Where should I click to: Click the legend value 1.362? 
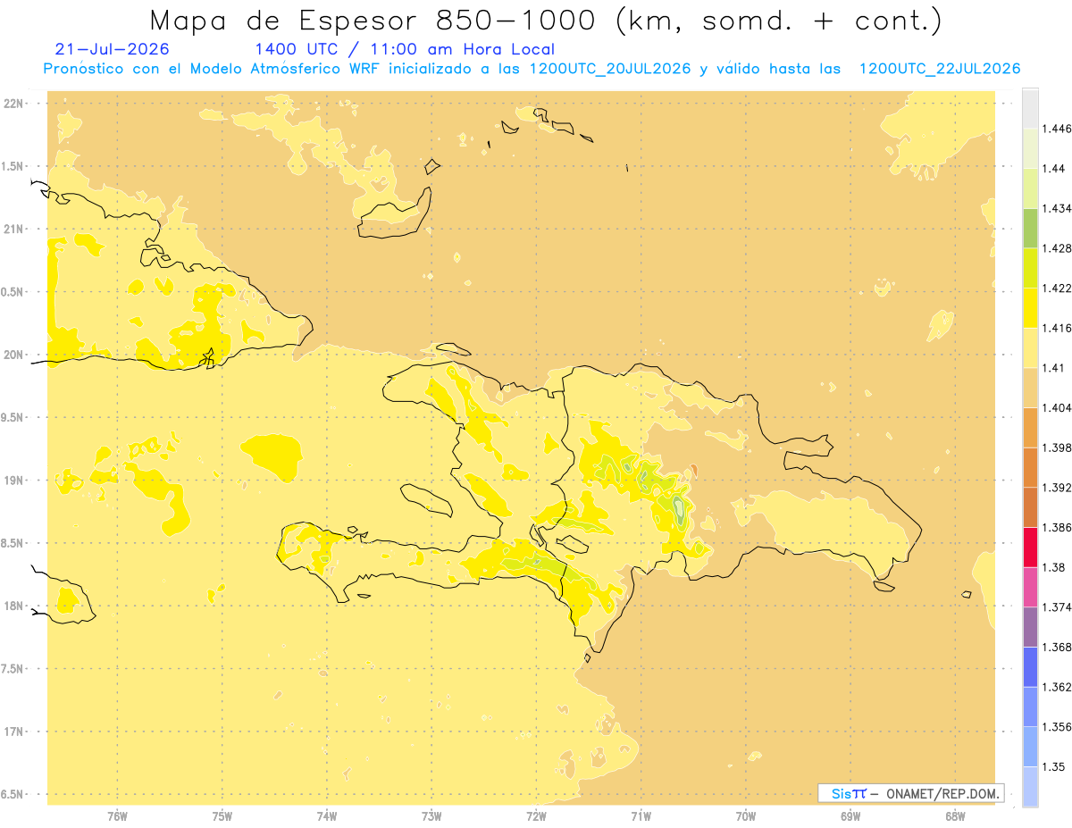coord(1059,687)
